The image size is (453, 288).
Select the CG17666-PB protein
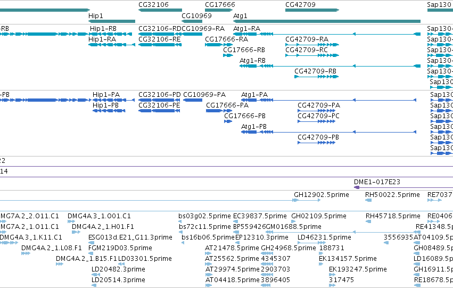[228, 121]
